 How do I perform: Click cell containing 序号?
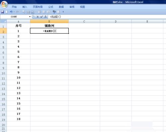click(19, 26)
